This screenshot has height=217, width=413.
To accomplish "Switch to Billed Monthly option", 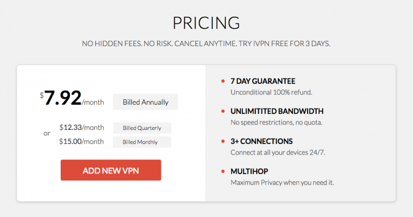I will coord(142,142).
